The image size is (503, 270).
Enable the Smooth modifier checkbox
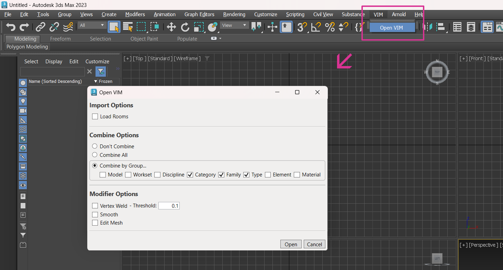95,214
